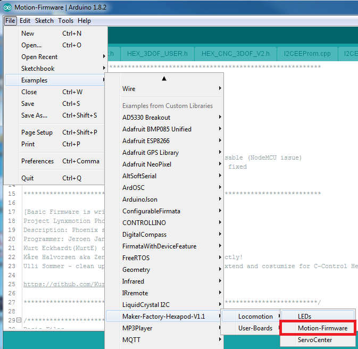Screen dimensions: 358x349
Task: Click the github.com link on line 25
Action: [64, 284]
